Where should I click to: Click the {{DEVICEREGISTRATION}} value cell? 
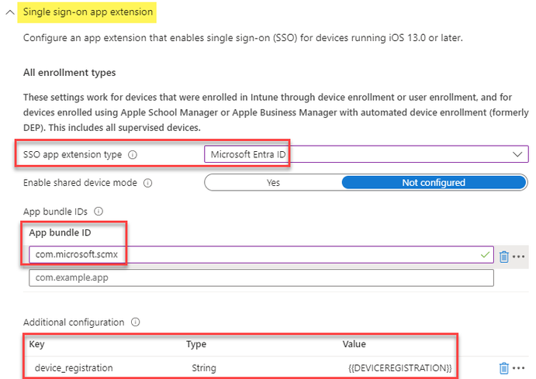[399, 367]
